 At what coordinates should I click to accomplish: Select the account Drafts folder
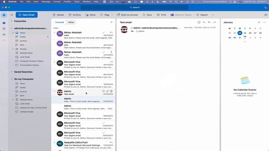tap(23, 37)
